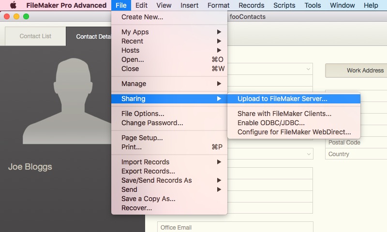The height and width of the screenshot is (232, 387).
Task: Switch to the Contact List tab
Action: pos(35,36)
